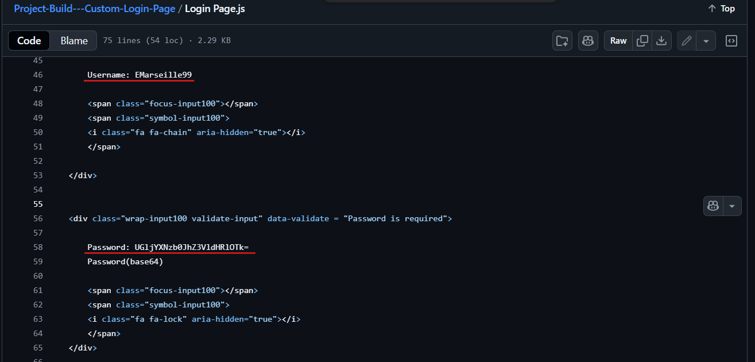Click the up arrow next to Top
This screenshot has height=362, width=755.
point(712,9)
